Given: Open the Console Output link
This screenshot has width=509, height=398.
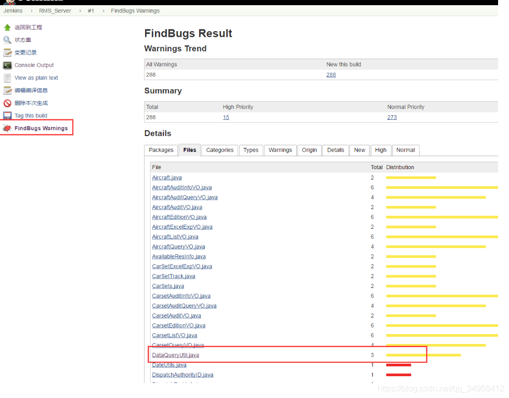Looking at the screenshot, I should (x=34, y=65).
